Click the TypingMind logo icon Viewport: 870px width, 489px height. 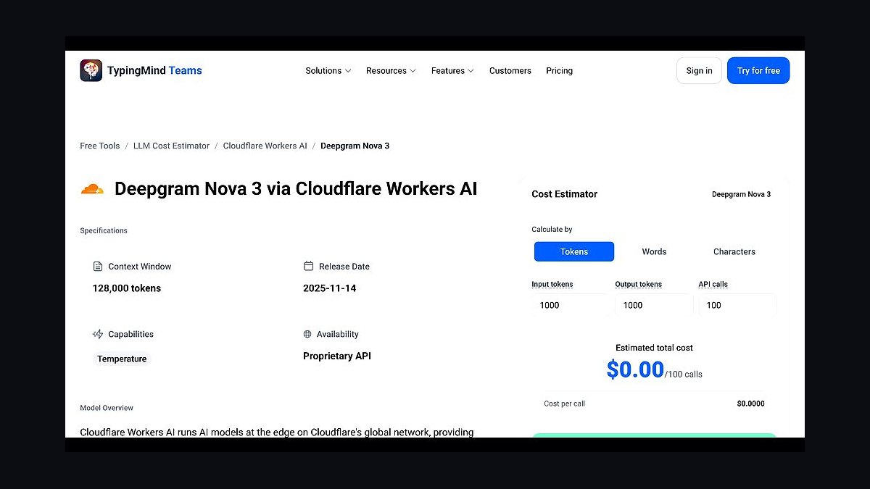pyautogui.click(x=91, y=70)
